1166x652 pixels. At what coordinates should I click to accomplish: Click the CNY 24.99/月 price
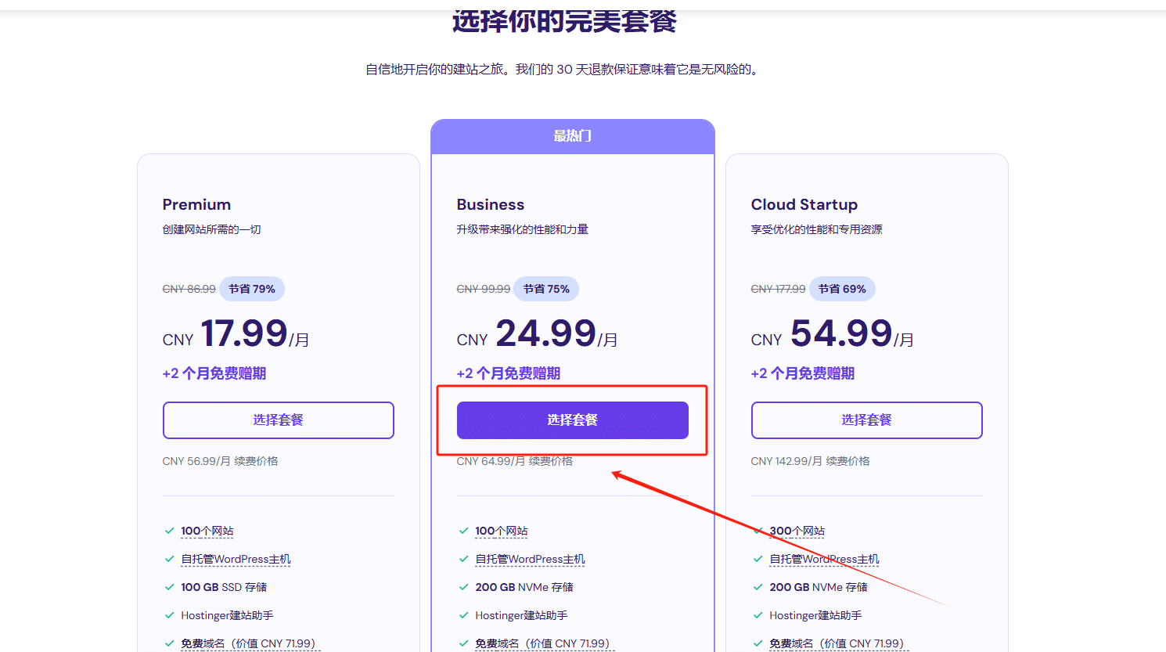pos(538,334)
